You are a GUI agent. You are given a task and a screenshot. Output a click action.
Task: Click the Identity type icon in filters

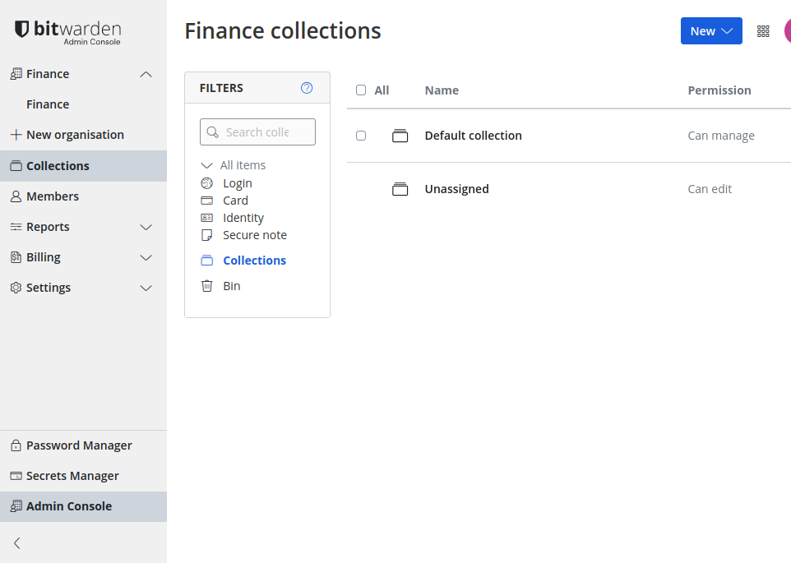click(x=207, y=218)
